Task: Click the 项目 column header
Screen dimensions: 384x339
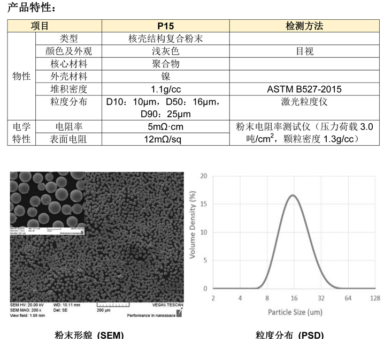Action: 40,26
